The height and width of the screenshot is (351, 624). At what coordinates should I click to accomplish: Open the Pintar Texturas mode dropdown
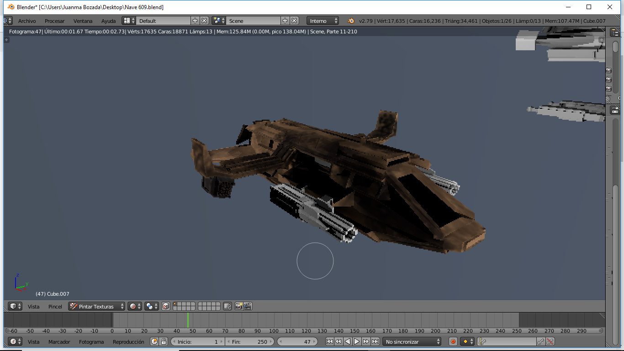click(x=96, y=306)
